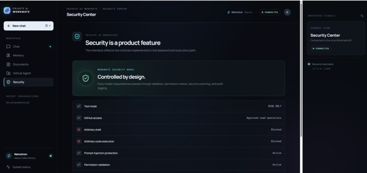The image size is (367, 173).
Task: Click the Chat speech bubble icon
Action: (9, 47)
